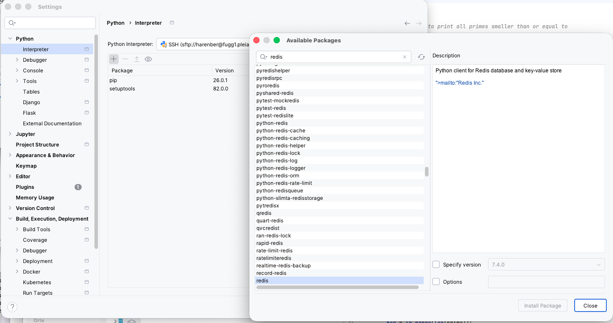Reload the available packages list
Image resolution: width=613 pixels, height=323 pixels.
(x=421, y=57)
